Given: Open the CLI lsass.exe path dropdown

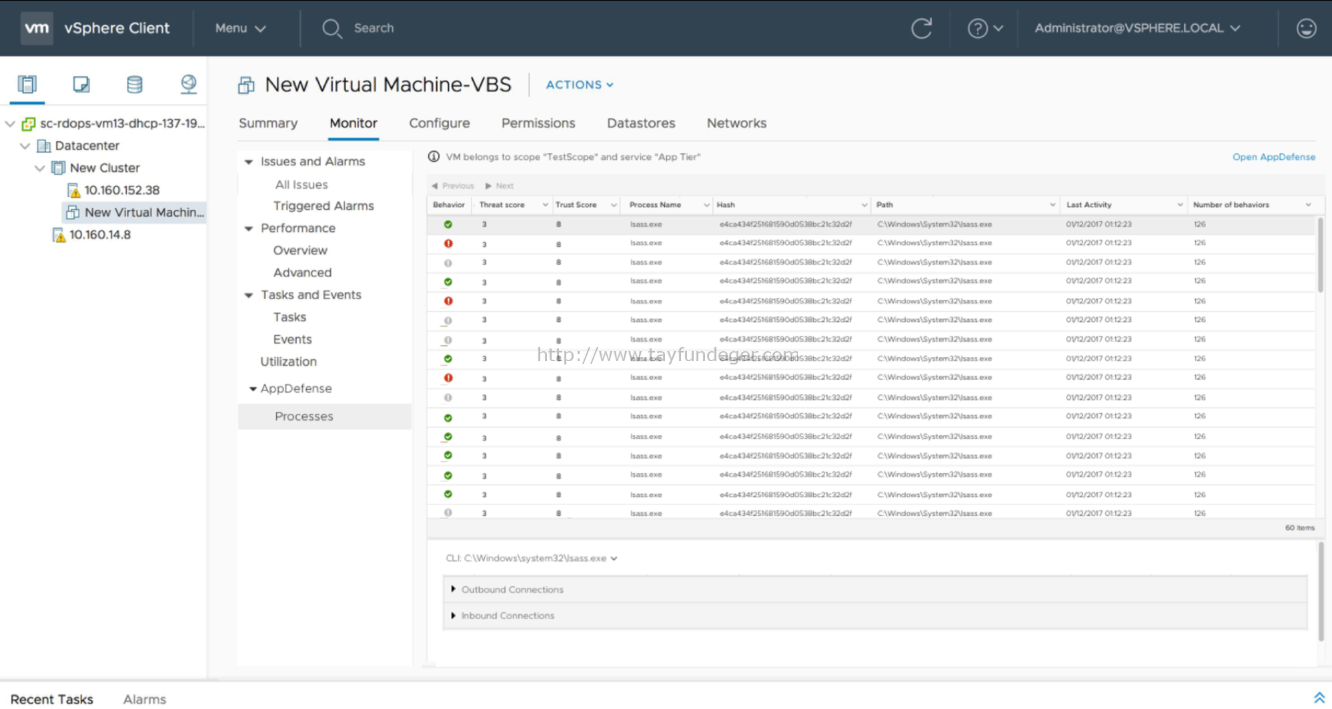Looking at the screenshot, I should (x=614, y=558).
